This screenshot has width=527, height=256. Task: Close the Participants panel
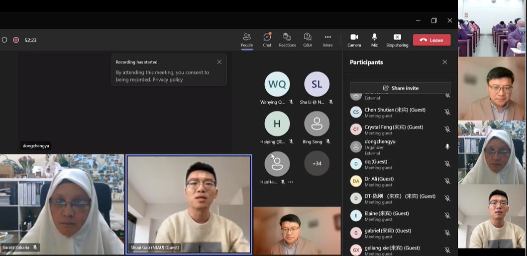[445, 62]
